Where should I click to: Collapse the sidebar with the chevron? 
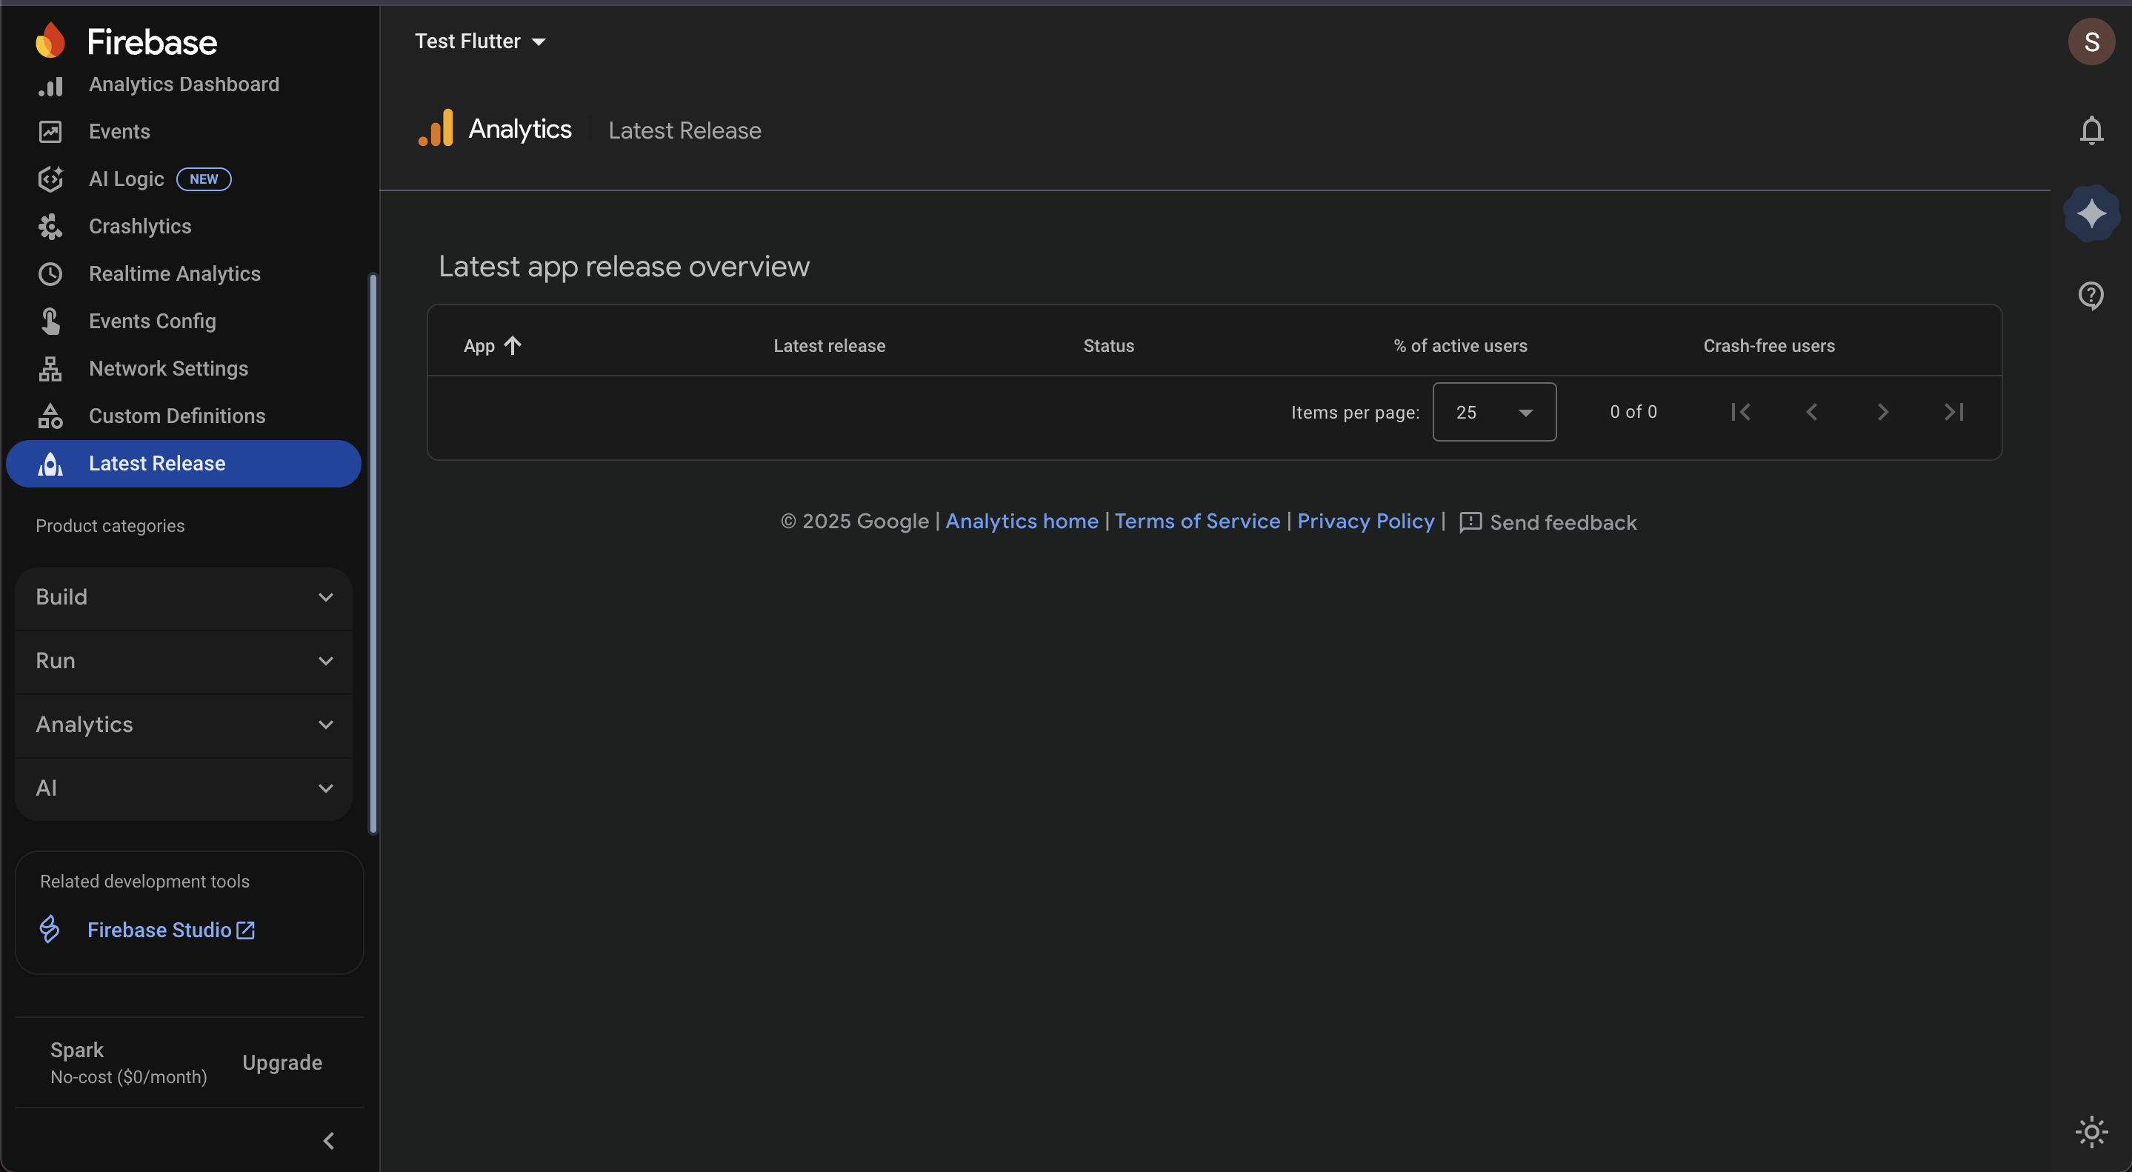[x=329, y=1141]
